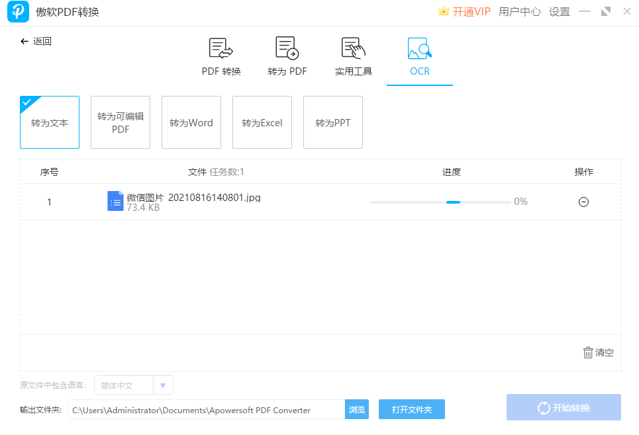
Task: Open 用户中心
Action: 520,11
